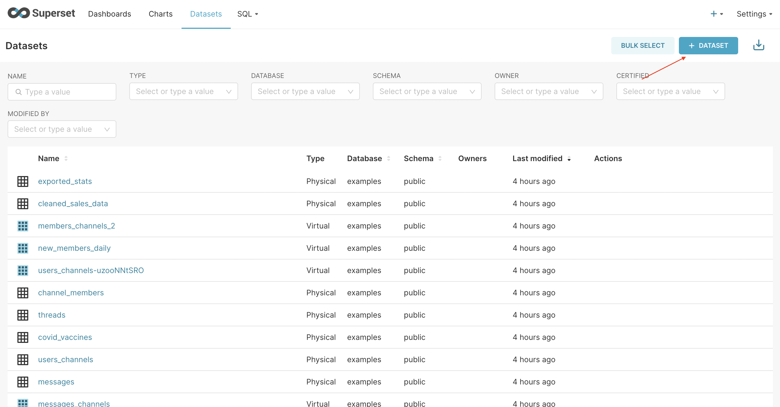This screenshot has height=407, width=780.
Task: Click the Superset logo icon
Action: coord(19,13)
